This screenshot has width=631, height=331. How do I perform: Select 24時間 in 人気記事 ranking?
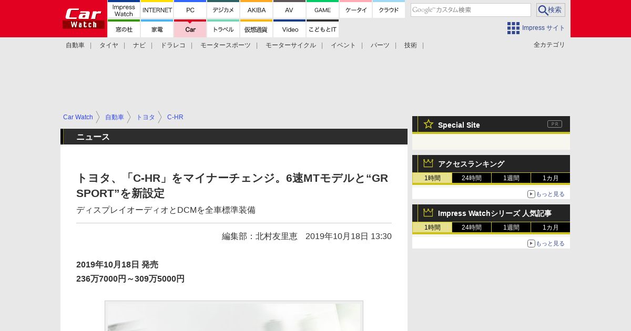(472, 227)
